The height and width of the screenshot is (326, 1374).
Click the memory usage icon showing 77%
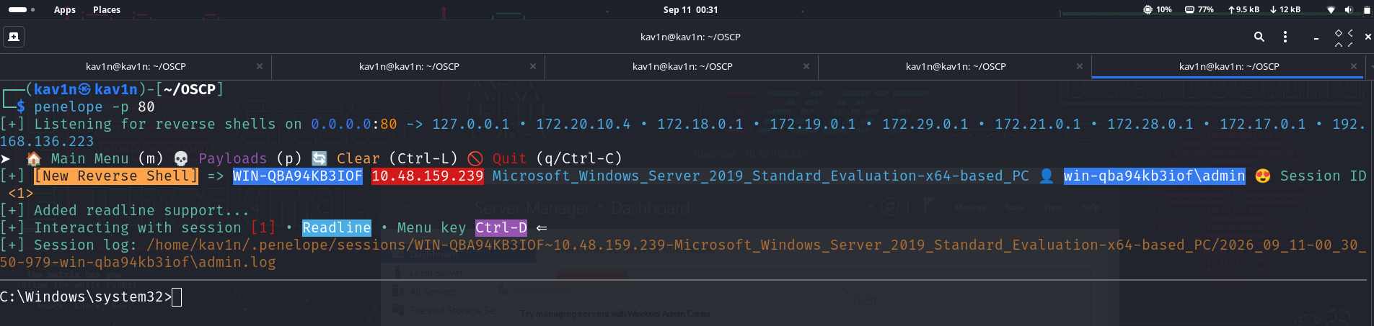1189,9
